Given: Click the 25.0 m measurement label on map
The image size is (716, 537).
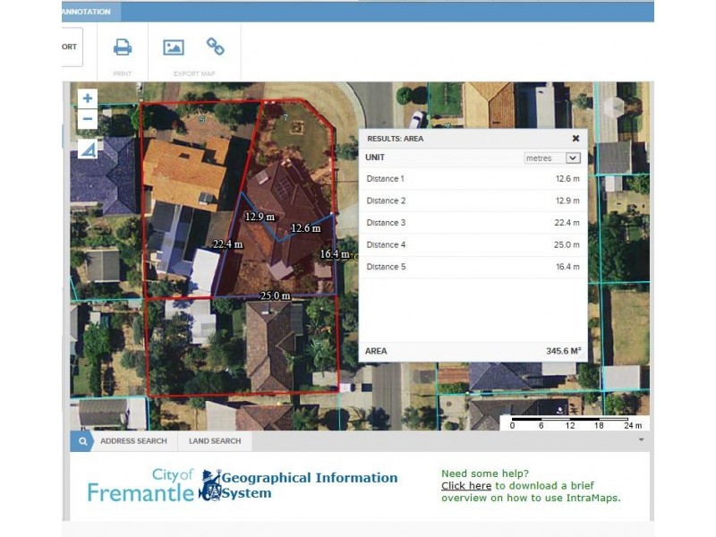Looking at the screenshot, I should (275, 295).
